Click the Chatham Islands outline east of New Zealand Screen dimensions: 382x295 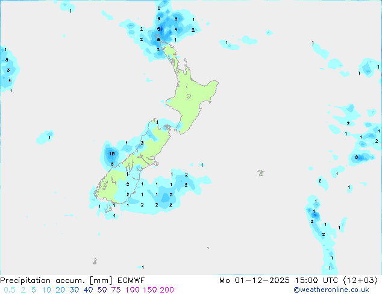(261, 173)
